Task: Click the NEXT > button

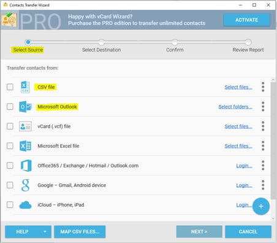Action: click(x=199, y=232)
